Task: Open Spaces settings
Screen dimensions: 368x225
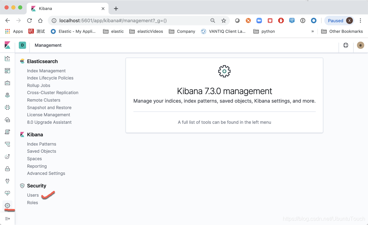Action: pyautogui.click(x=34, y=159)
